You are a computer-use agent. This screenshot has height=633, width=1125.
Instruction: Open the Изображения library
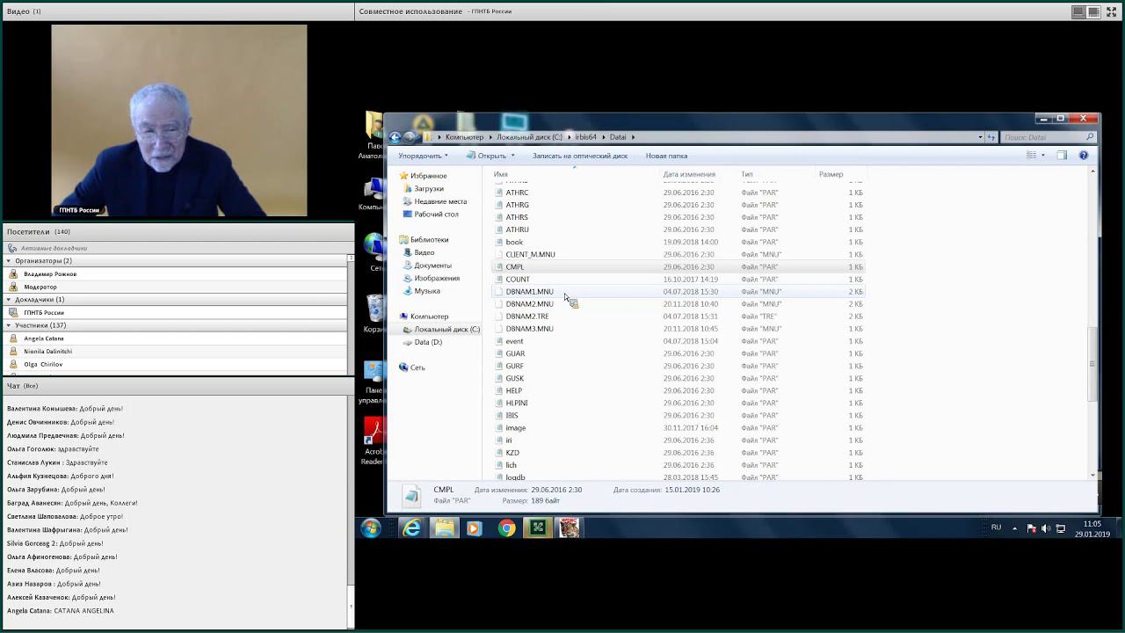coord(437,278)
